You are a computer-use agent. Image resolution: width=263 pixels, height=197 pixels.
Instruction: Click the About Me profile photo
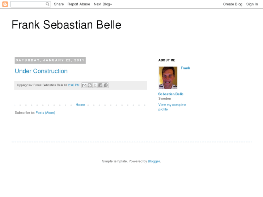click(x=168, y=78)
